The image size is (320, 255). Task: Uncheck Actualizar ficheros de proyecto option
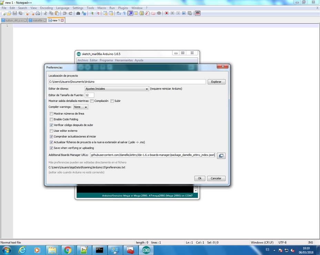pyautogui.click(x=51, y=142)
